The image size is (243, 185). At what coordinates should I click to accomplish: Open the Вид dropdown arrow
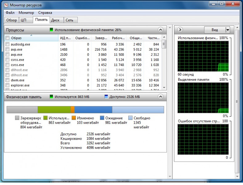coord(228,30)
